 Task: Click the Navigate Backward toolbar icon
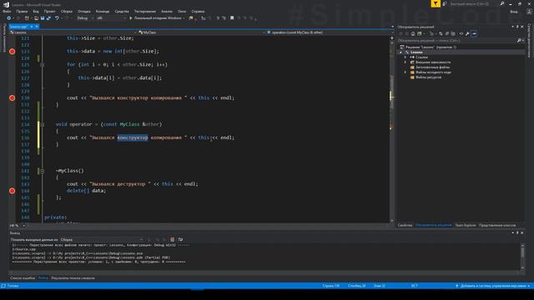(x=9, y=18)
